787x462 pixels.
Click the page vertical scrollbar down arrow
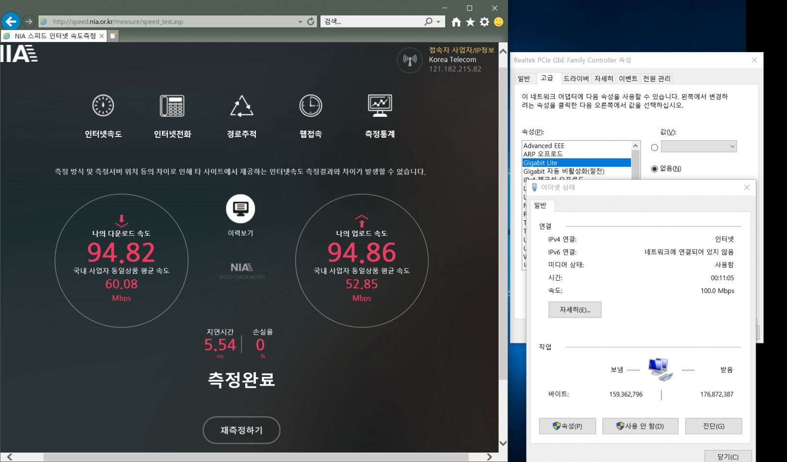pos(503,443)
